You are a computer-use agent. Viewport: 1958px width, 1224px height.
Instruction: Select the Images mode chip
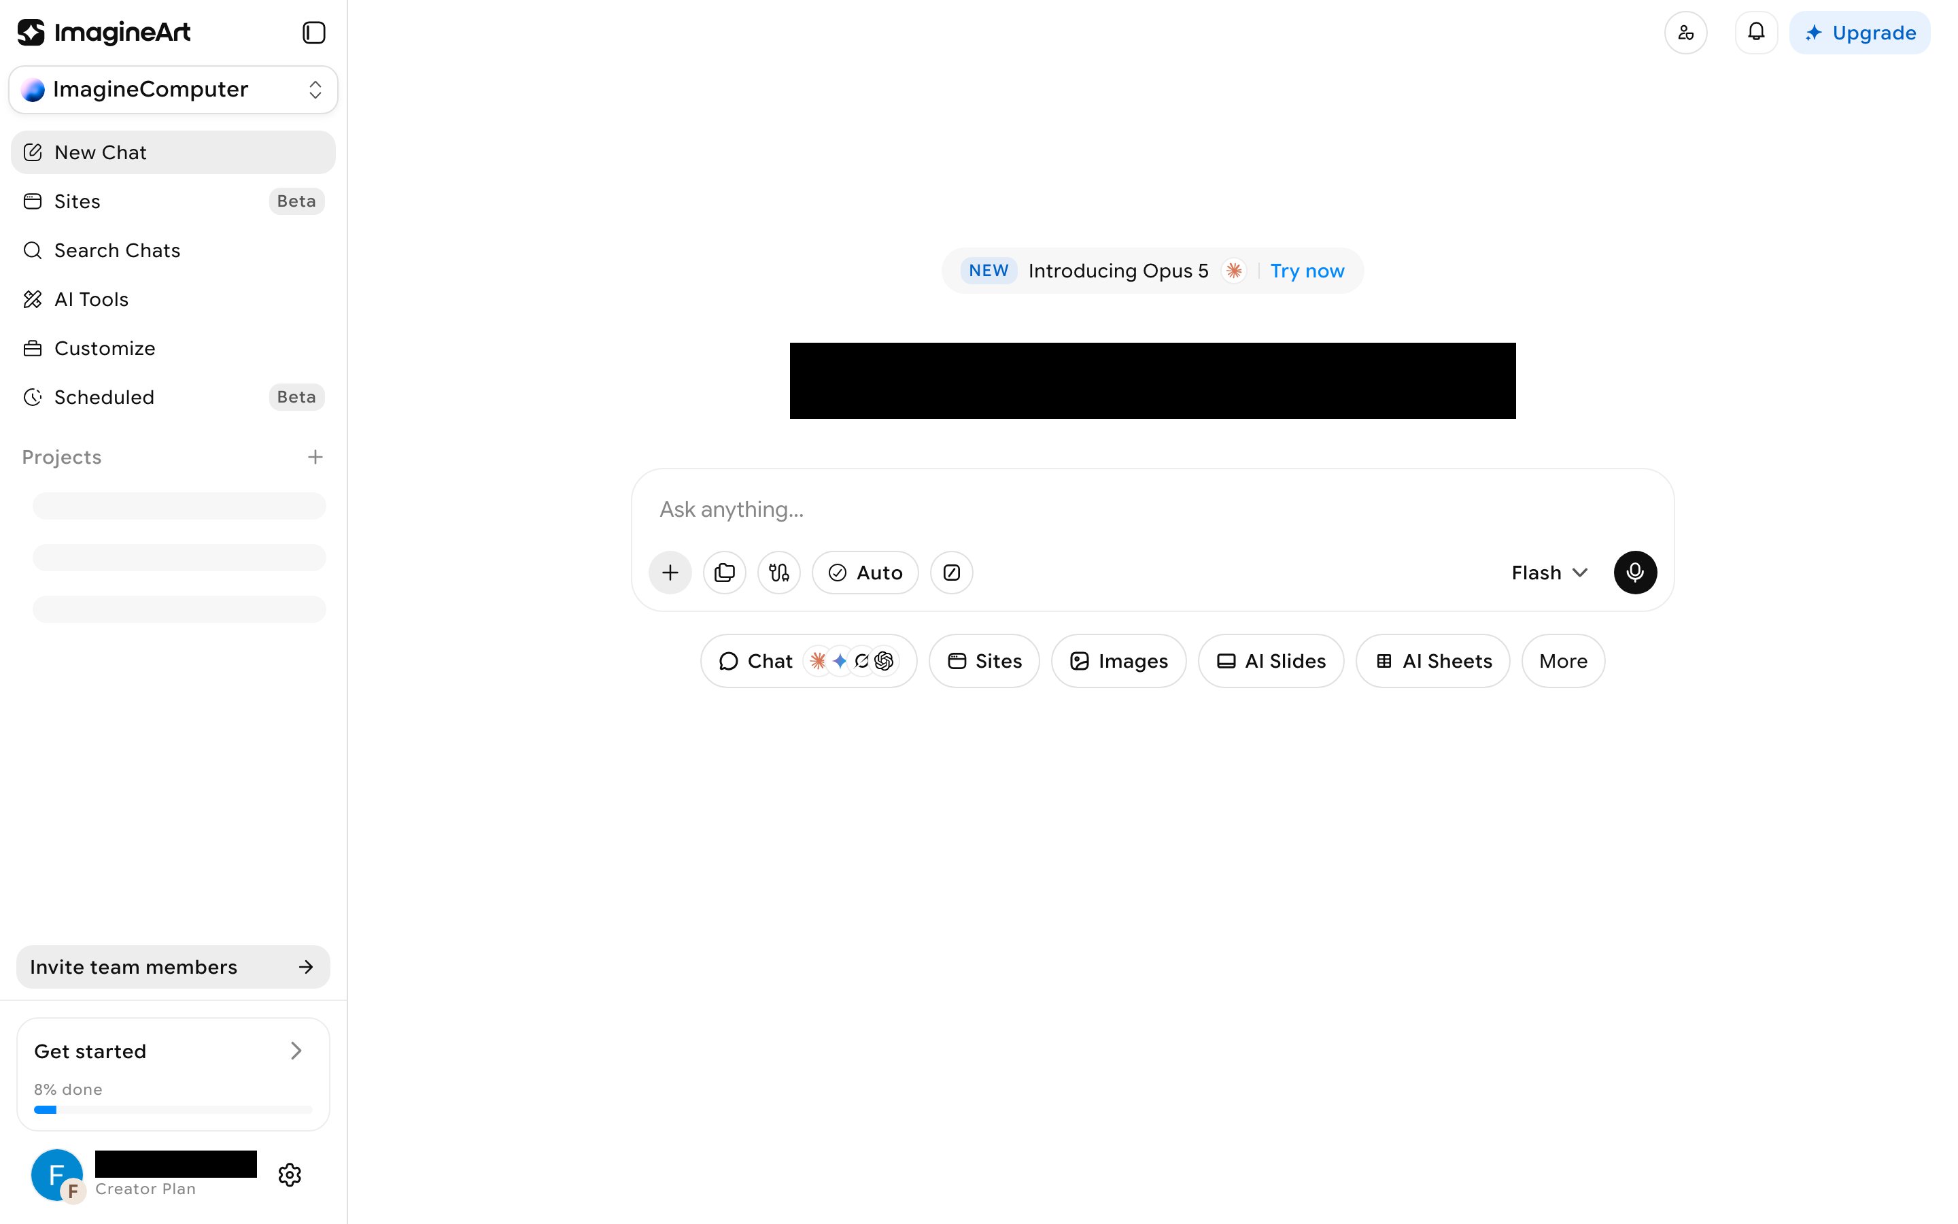(1119, 660)
